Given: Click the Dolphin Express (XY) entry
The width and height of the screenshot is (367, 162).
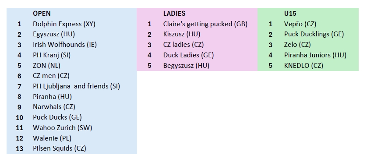Looking at the screenshot, I should [x=64, y=24].
